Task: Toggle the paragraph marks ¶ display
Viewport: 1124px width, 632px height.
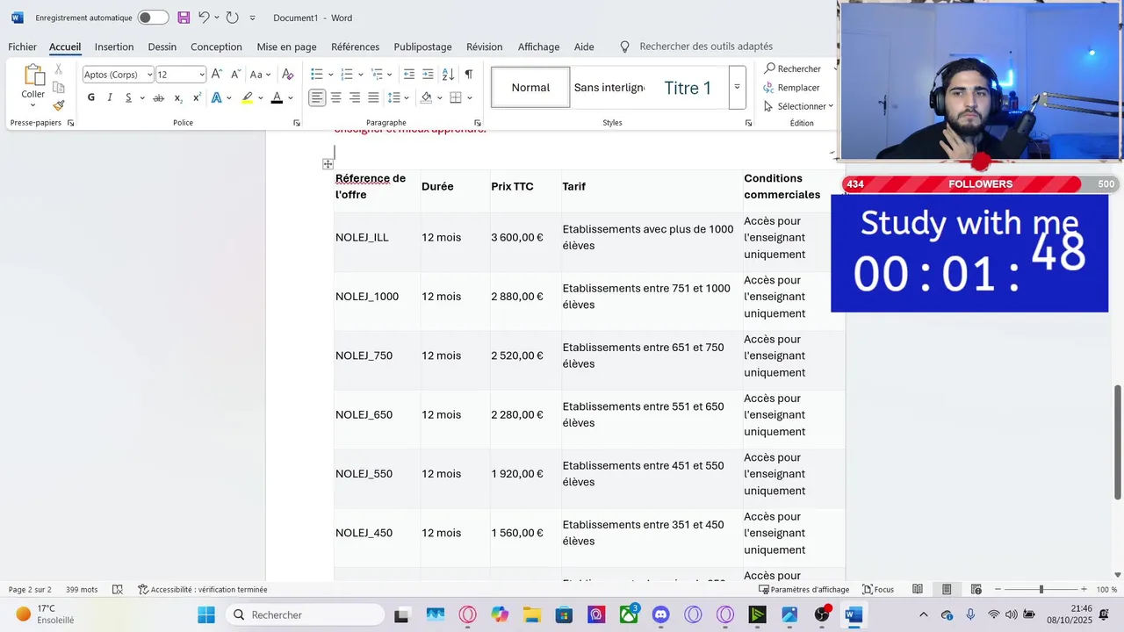Action: [469, 75]
